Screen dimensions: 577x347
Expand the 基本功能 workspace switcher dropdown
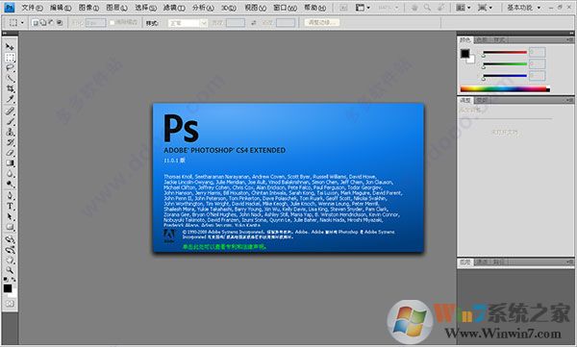pyautogui.click(x=523, y=8)
